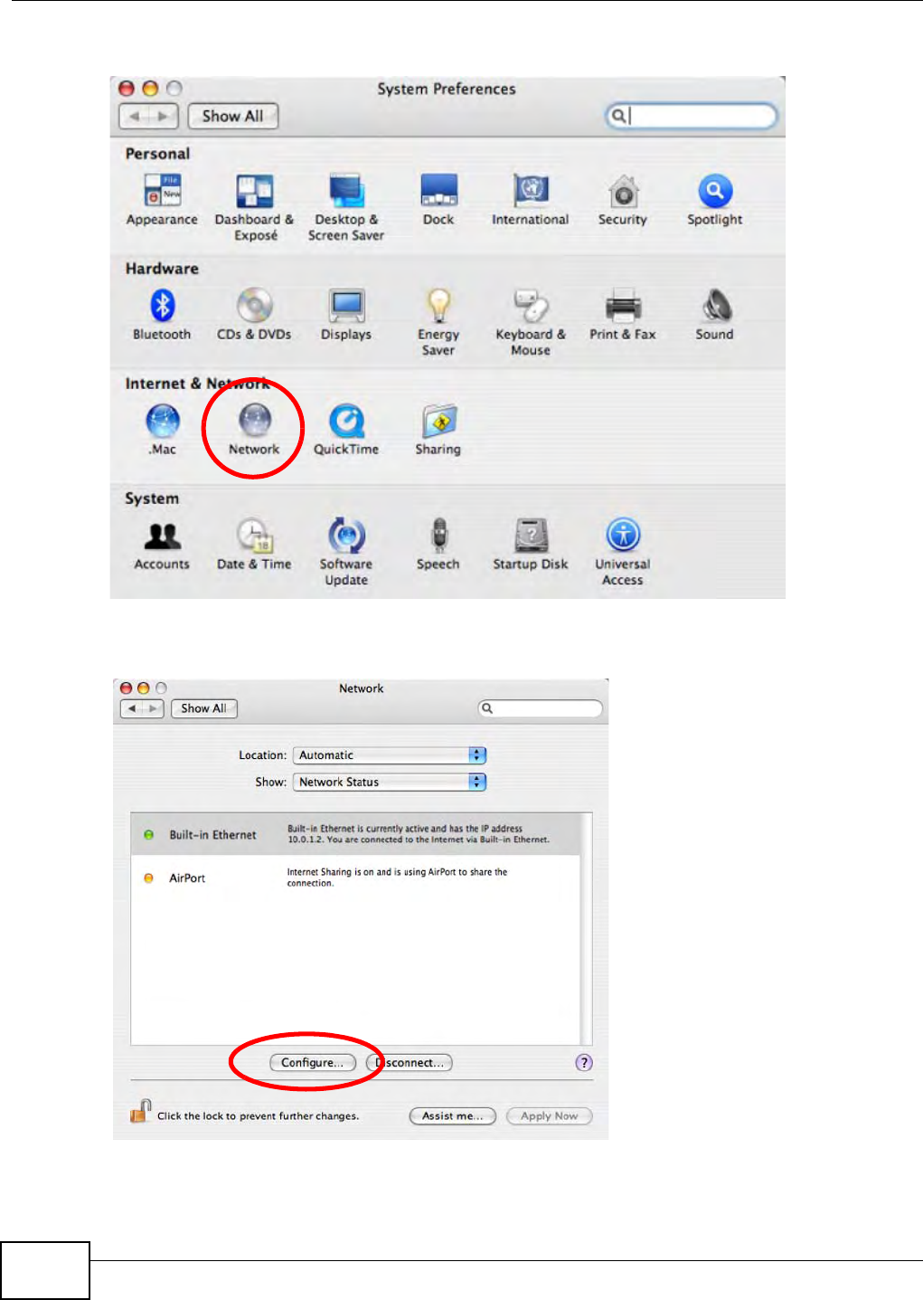Image resolution: width=923 pixels, height=1300 pixels.
Task: Open the Appearance preference pane
Action: (x=162, y=200)
